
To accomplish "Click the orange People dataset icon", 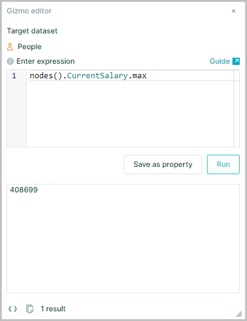I will tap(10, 47).
